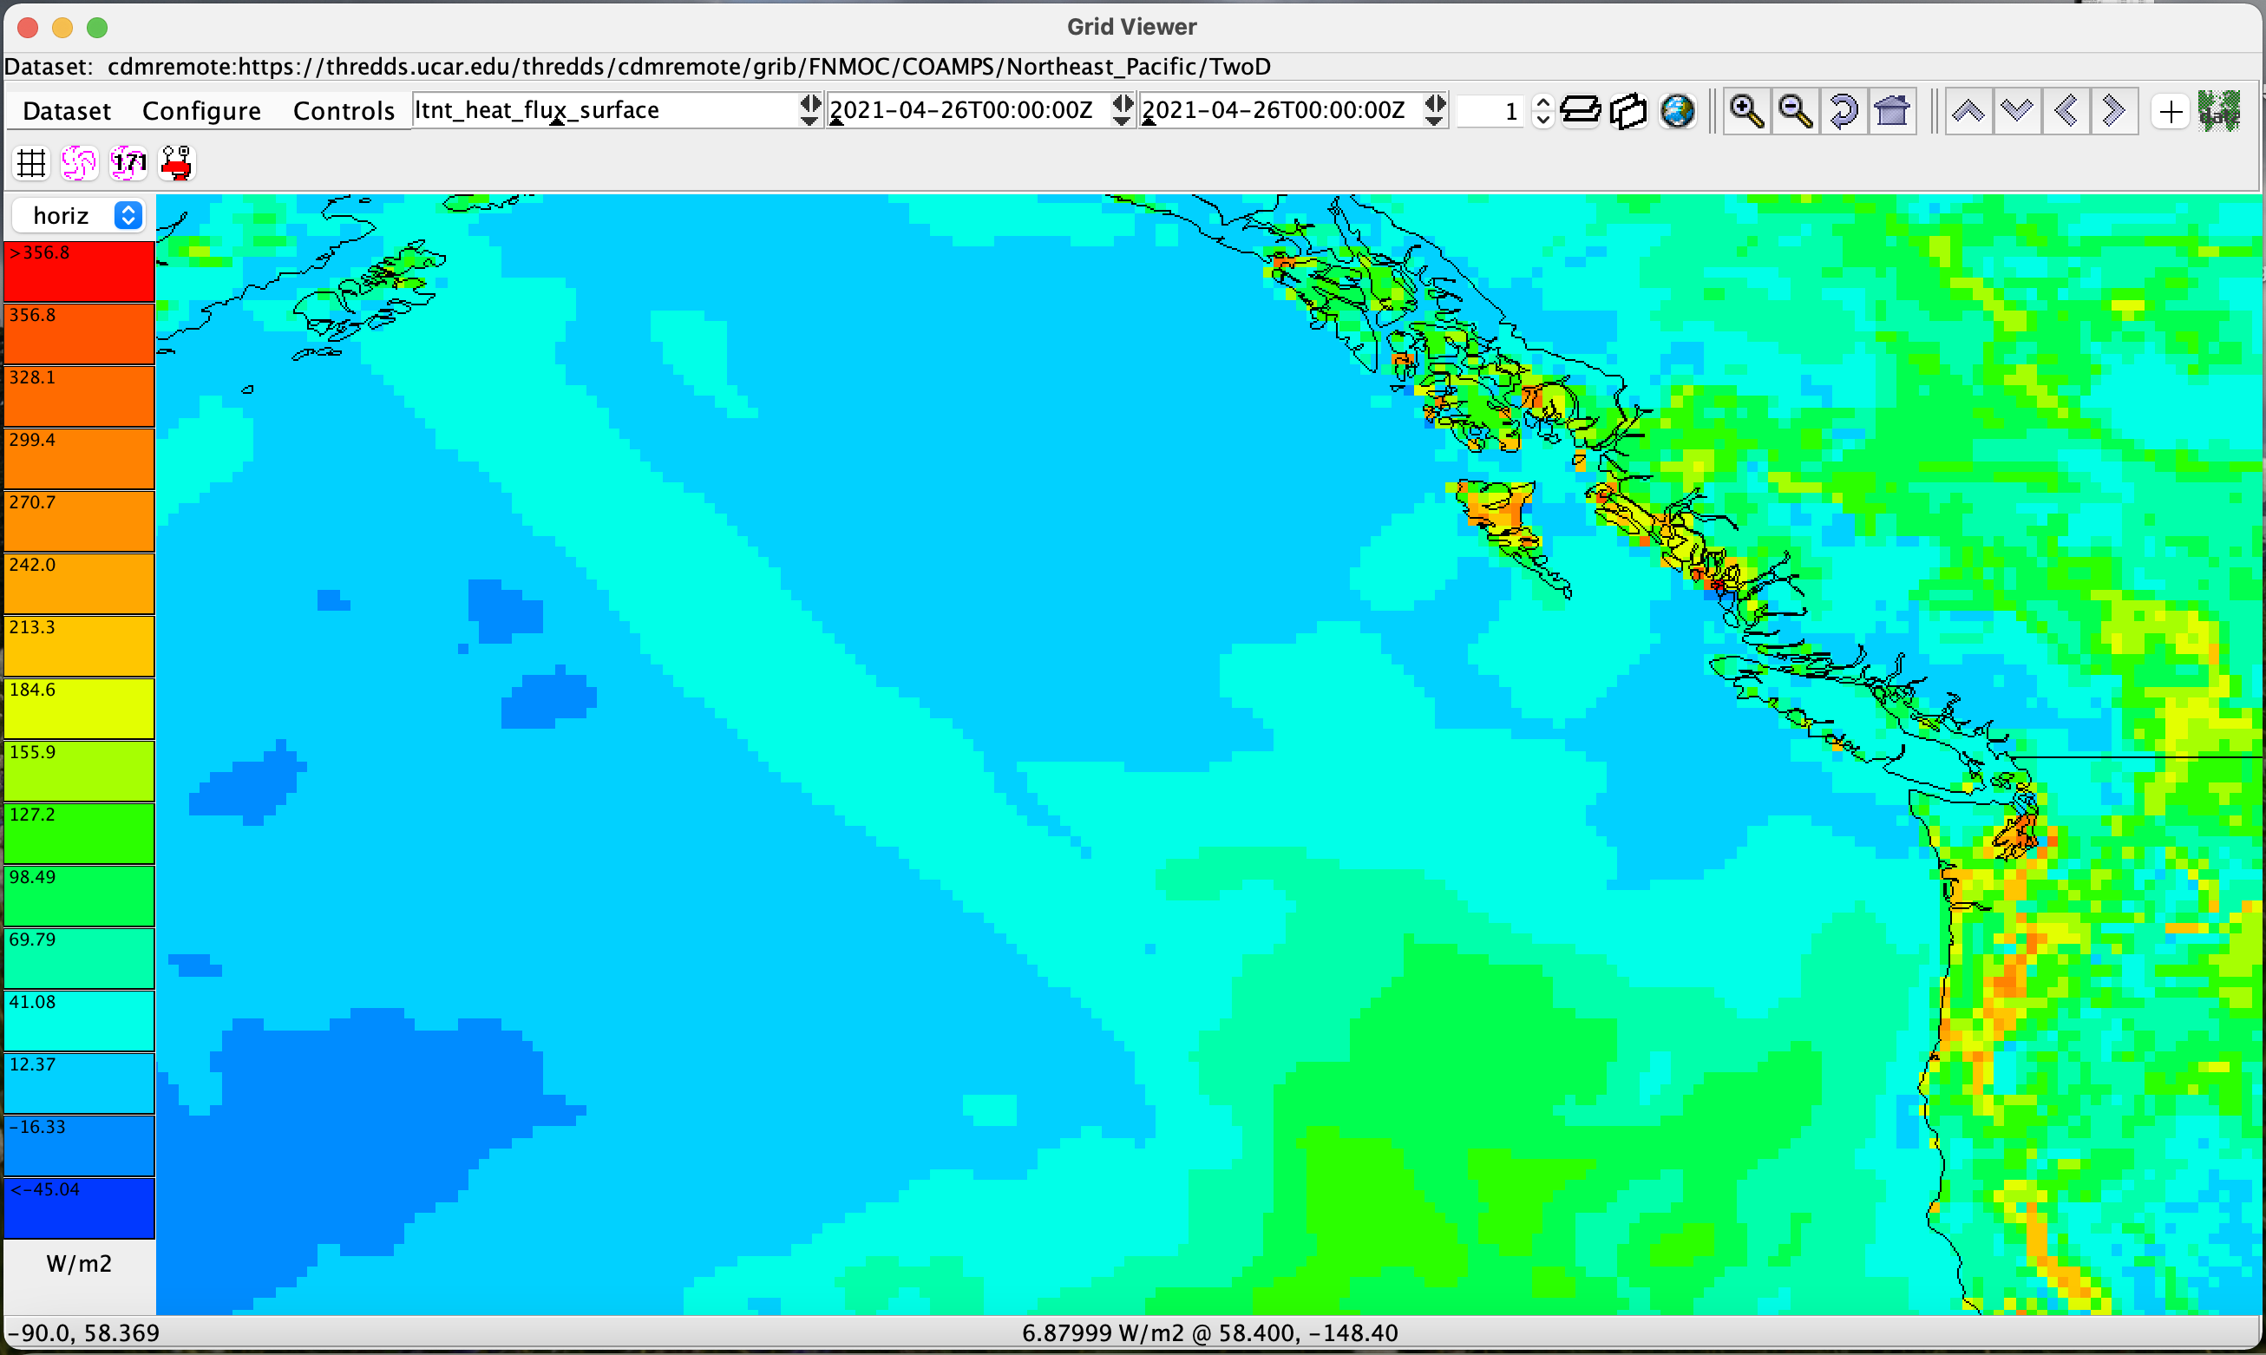This screenshot has height=1355, width=2266.
Task: Toggle the show grid lines button
Action: 31,163
